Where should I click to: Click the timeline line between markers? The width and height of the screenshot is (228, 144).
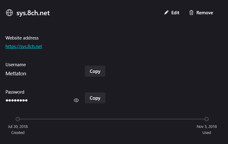(112, 119)
